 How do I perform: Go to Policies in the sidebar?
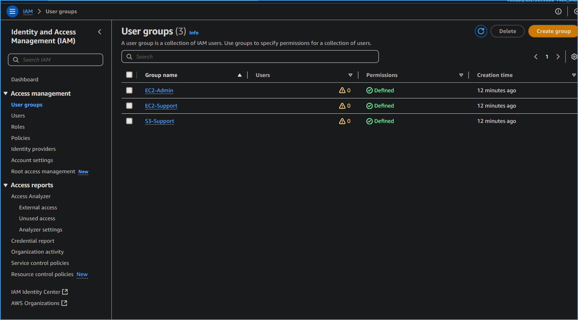(20, 138)
